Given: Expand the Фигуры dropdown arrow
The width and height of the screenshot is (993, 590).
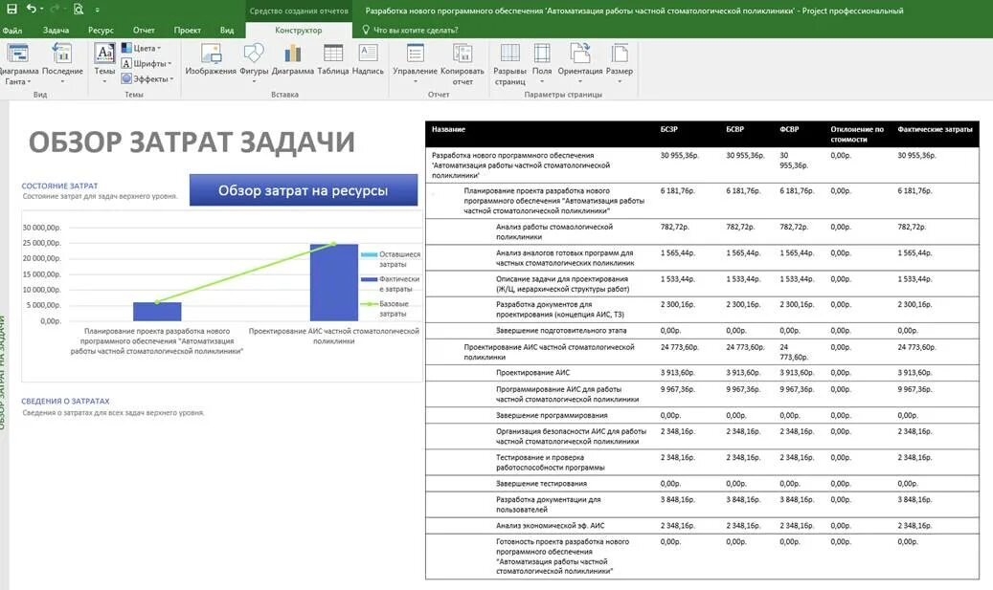Looking at the screenshot, I should click(254, 81).
